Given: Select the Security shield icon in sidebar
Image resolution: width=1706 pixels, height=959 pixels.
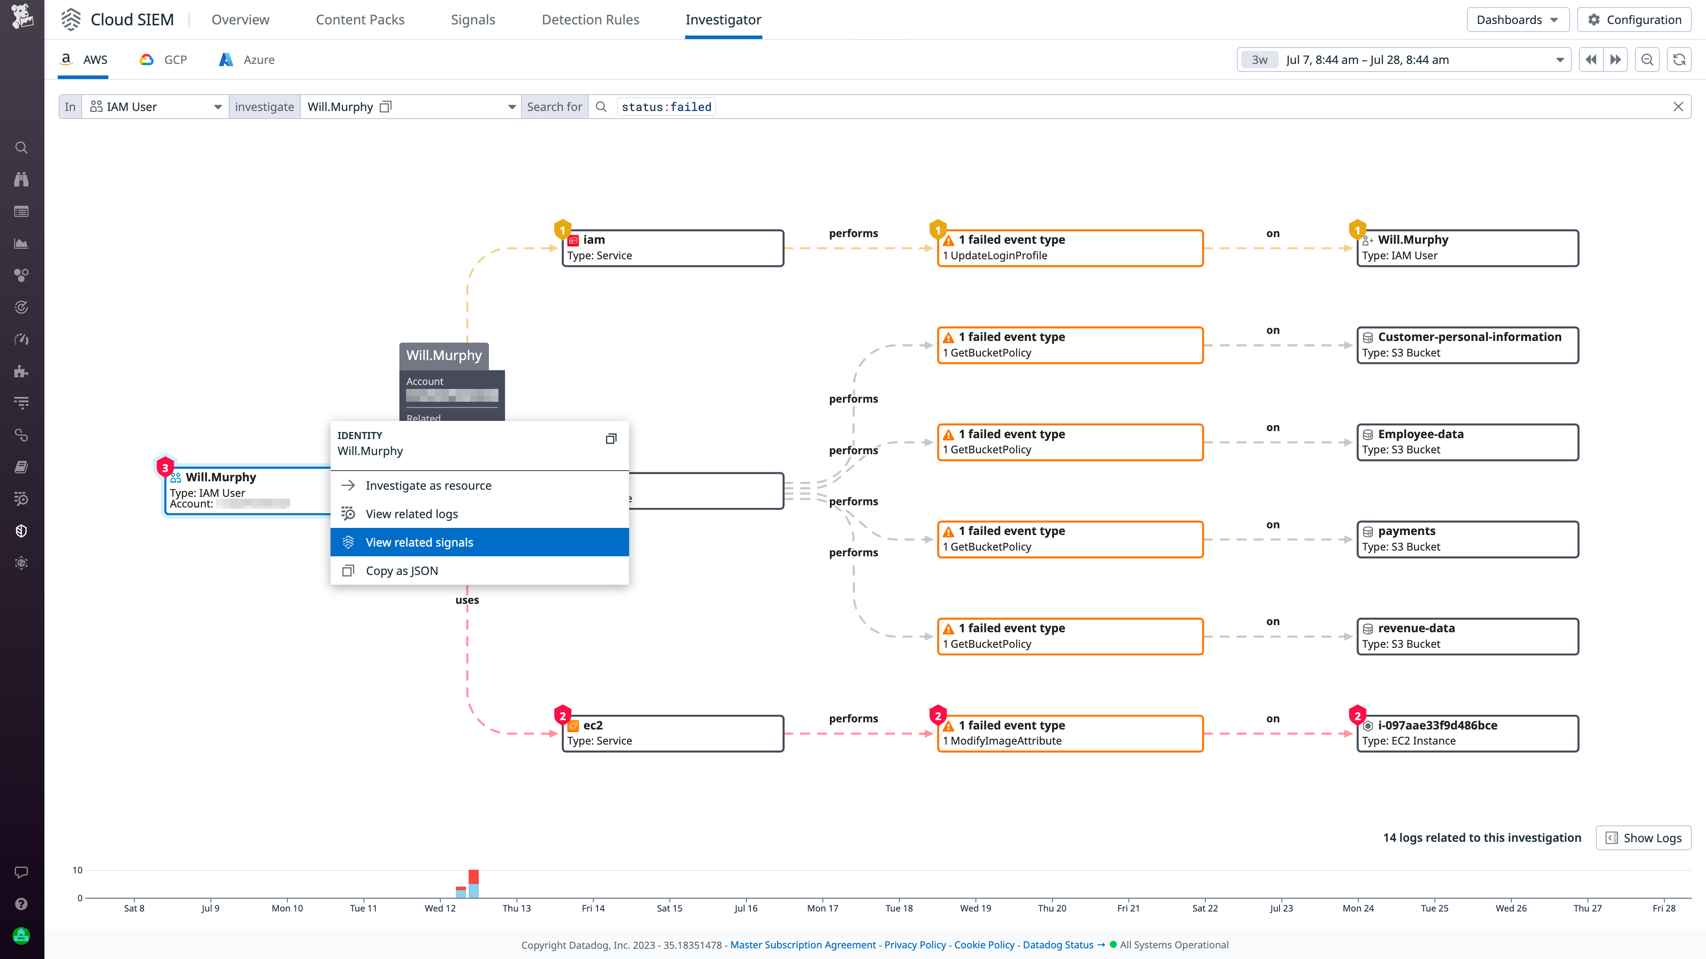Looking at the screenshot, I should [x=22, y=530].
